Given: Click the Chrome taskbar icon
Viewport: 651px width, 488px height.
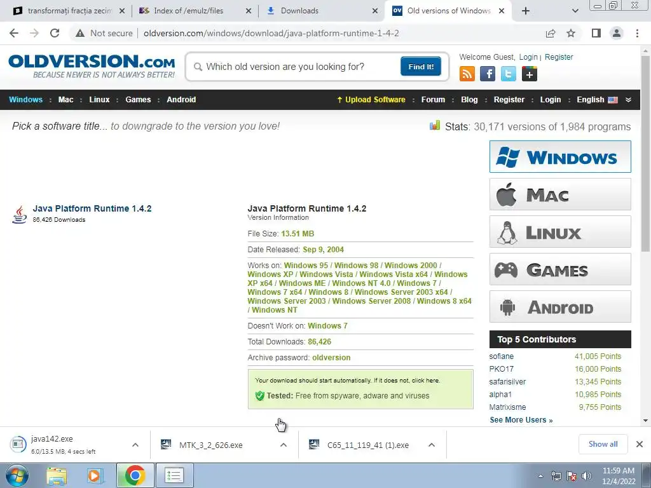Looking at the screenshot, I should click(x=135, y=475).
